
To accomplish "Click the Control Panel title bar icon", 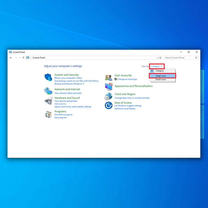I will [10, 52].
